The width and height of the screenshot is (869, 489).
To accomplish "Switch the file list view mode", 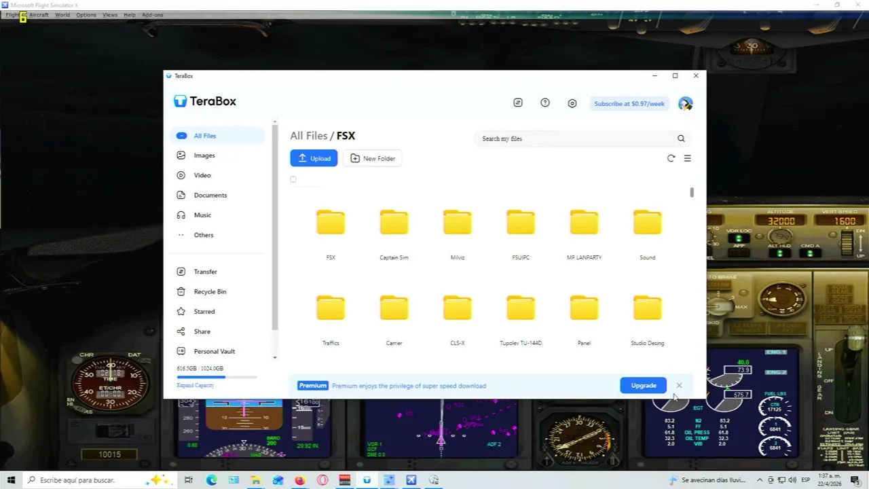I will tap(687, 158).
